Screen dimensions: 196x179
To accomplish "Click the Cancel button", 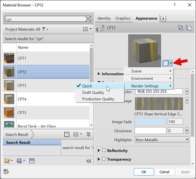I will (x=164, y=172).
